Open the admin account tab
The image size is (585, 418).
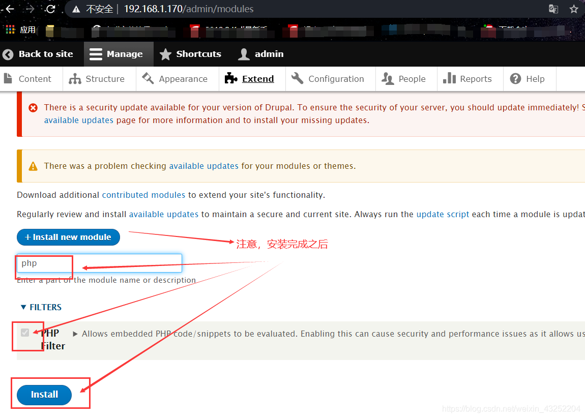click(261, 54)
